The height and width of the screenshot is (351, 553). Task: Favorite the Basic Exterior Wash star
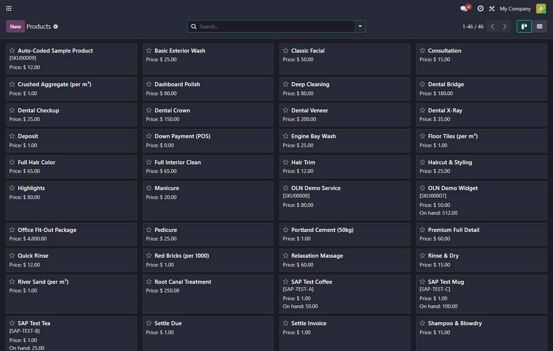[149, 50]
